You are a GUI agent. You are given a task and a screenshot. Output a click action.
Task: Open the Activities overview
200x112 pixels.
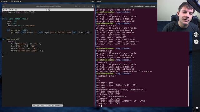coord(4,1)
